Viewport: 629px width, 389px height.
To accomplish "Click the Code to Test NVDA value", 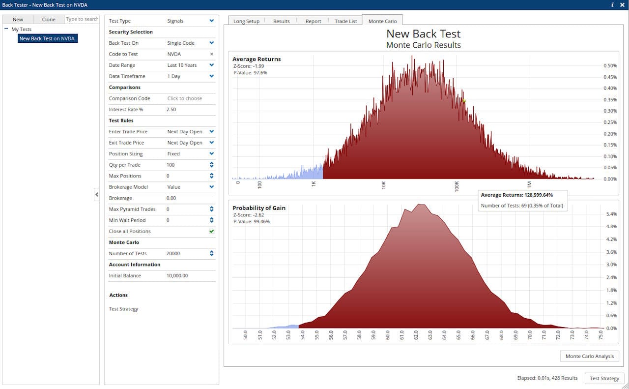I will pyautogui.click(x=174, y=54).
